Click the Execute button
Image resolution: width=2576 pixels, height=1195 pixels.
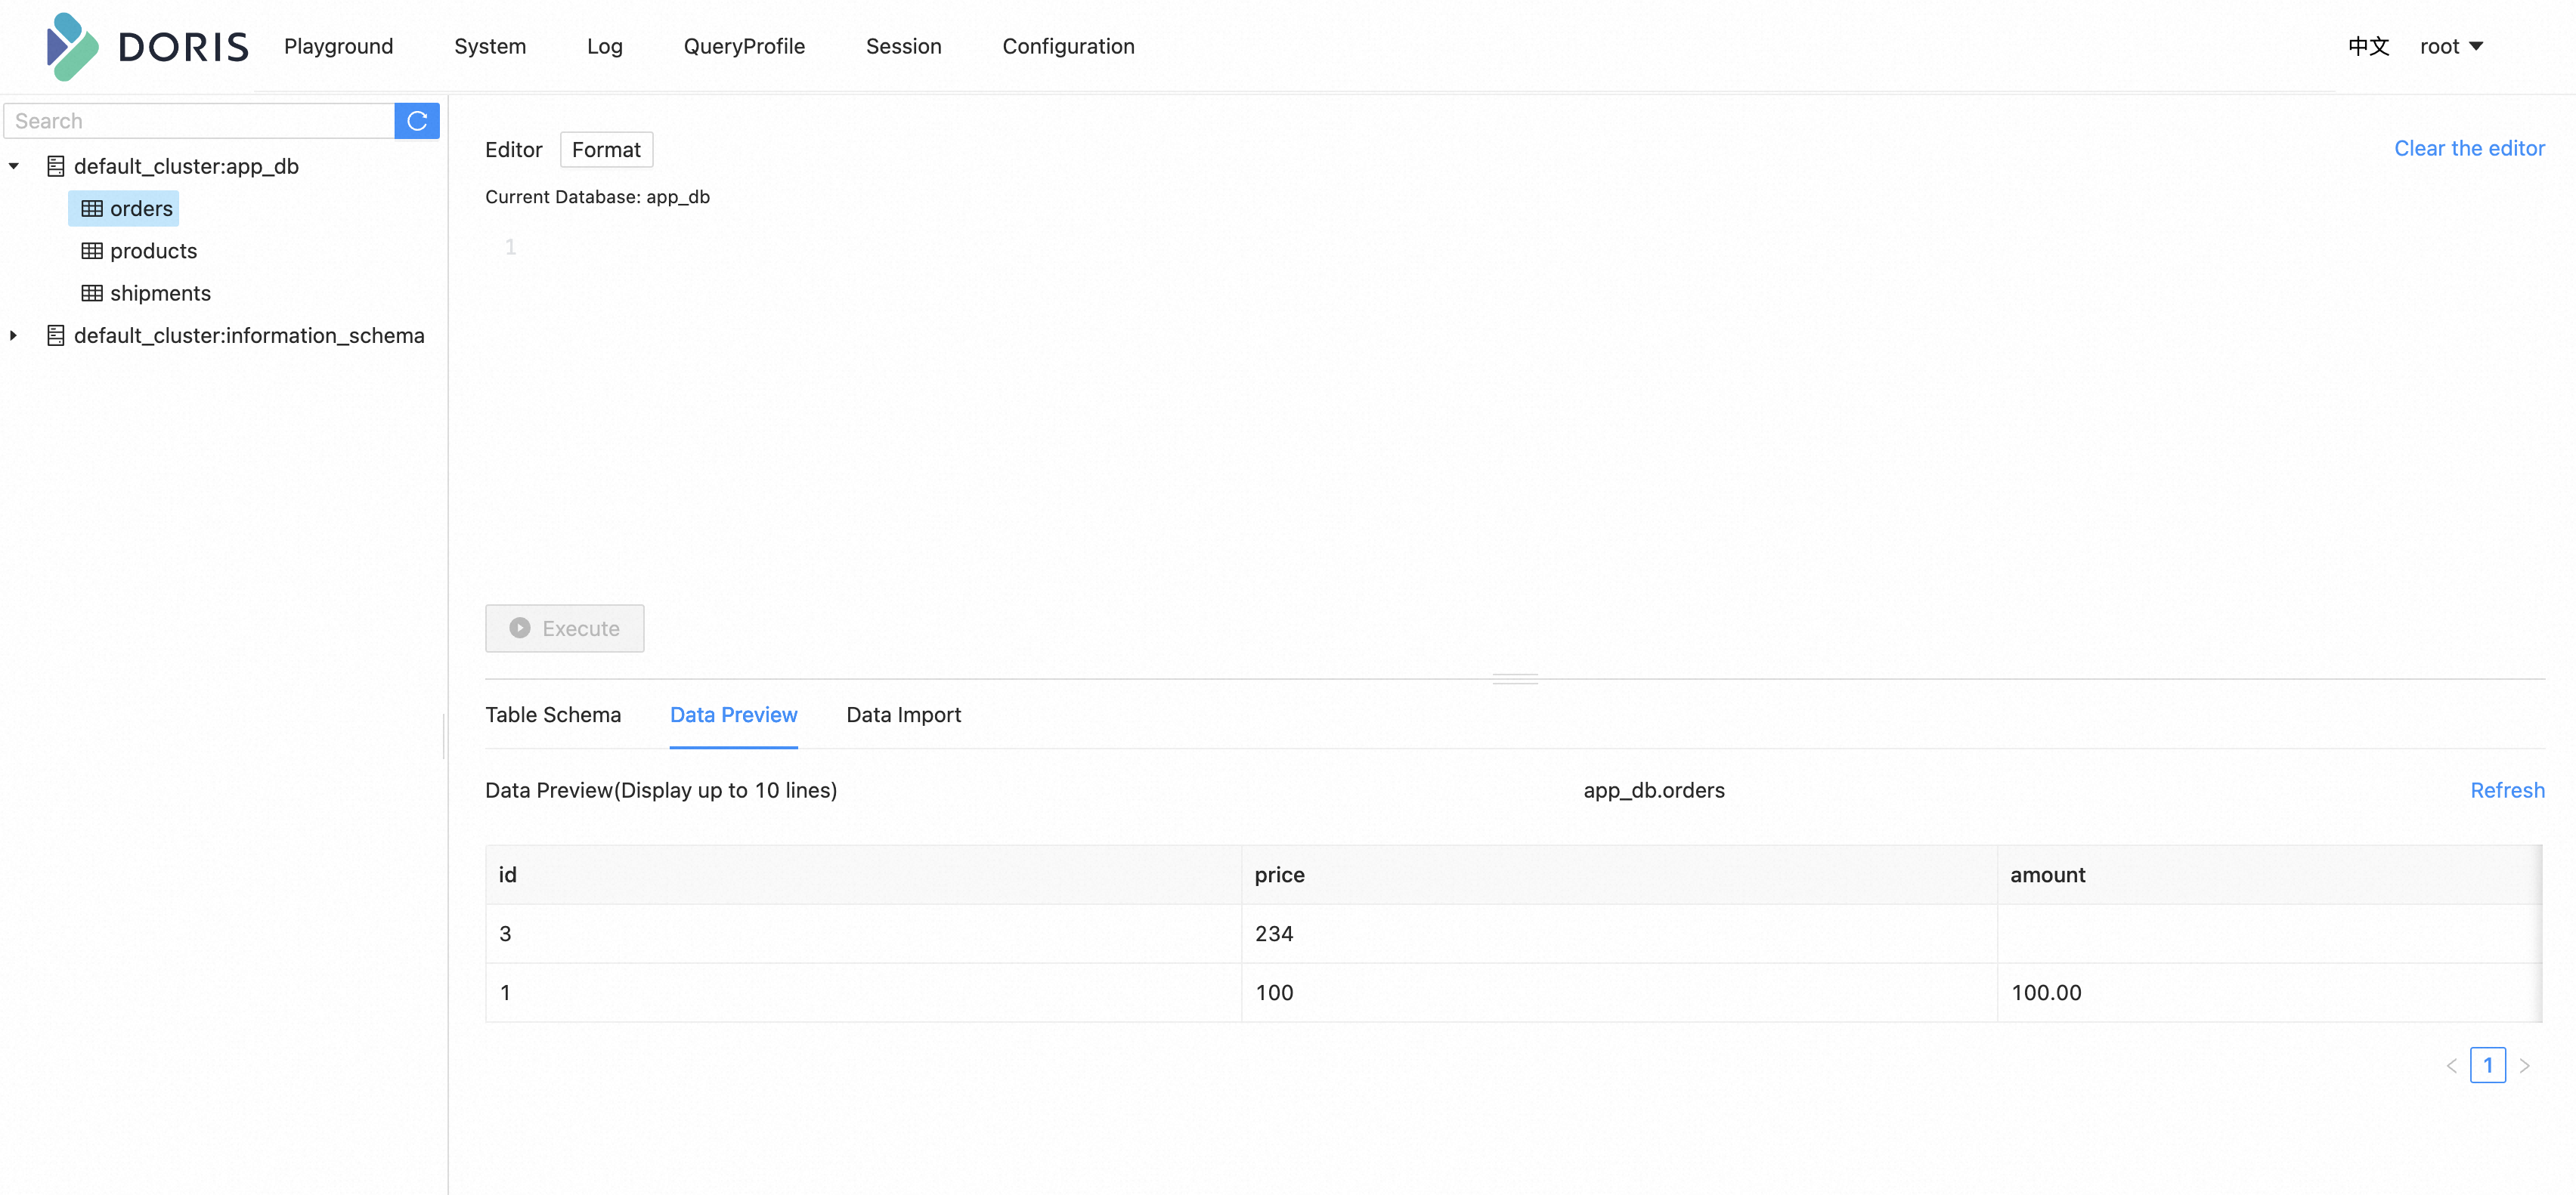pos(565,628)
